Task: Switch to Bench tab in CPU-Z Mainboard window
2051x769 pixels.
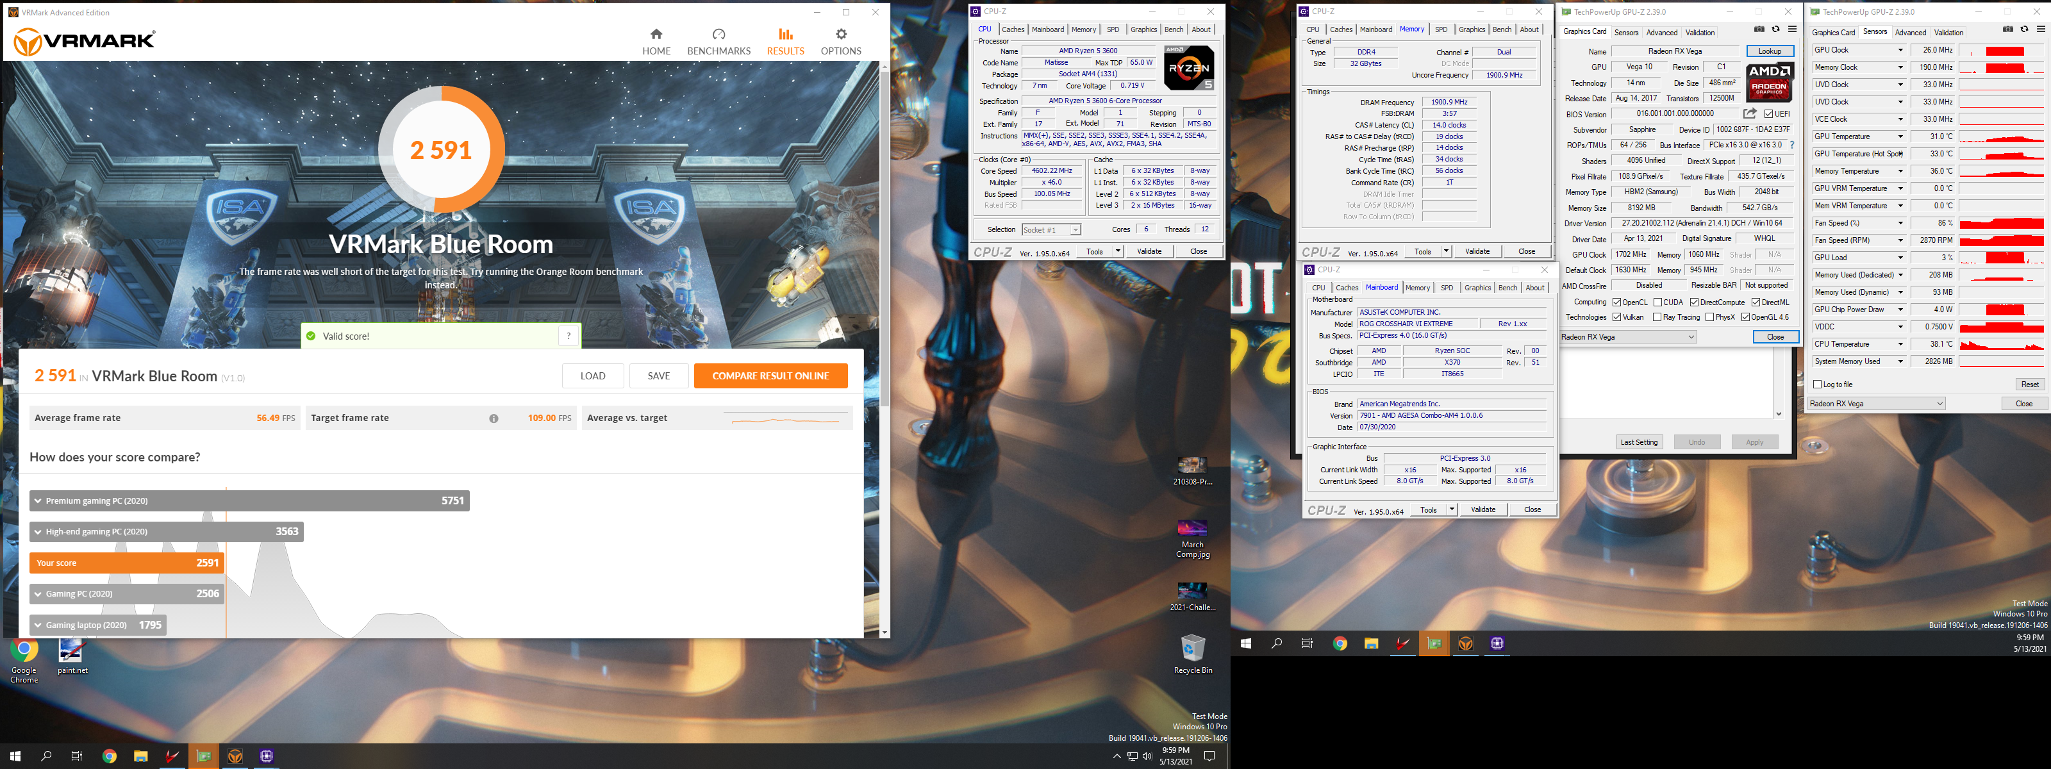Action: [1507, 288]
